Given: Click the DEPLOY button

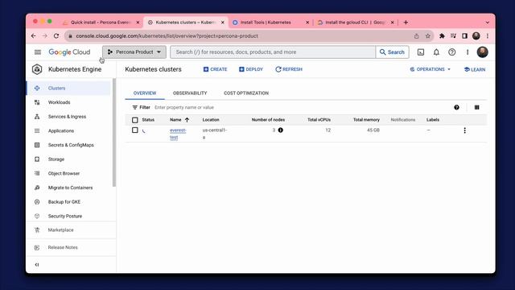Looking at the screenshot, I should [x=251, y=69].
